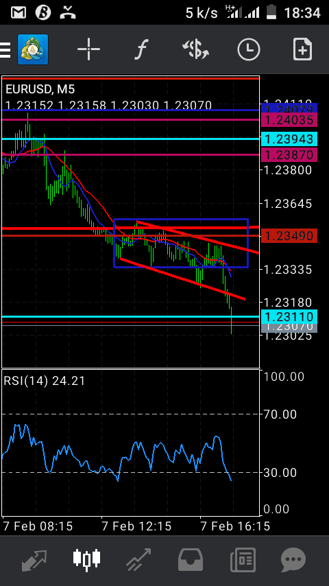Select the 1.23870 magenta price label

(x=289, y=154)
